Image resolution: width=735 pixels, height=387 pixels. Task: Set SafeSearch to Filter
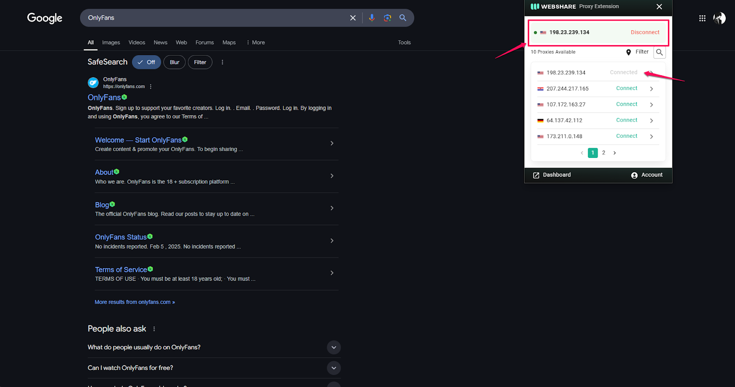tap(200, 62)
